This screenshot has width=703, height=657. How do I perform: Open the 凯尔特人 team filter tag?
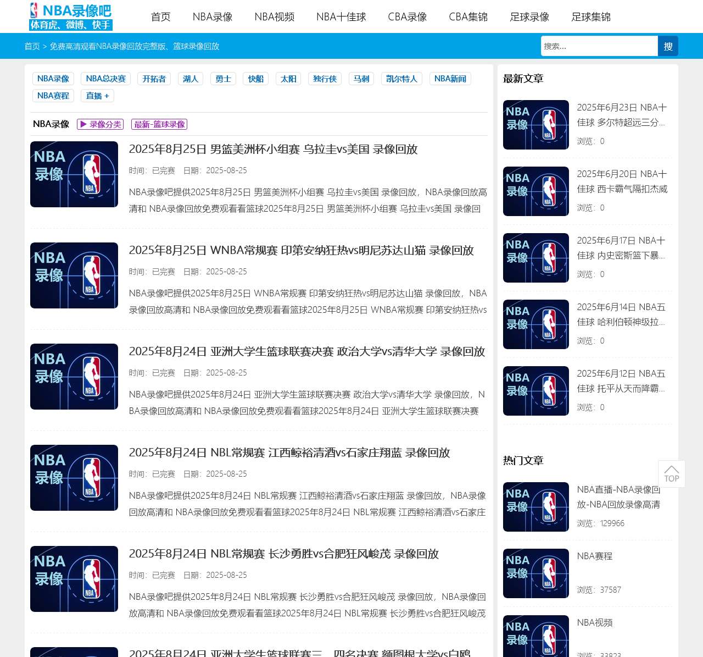point(401,79)
